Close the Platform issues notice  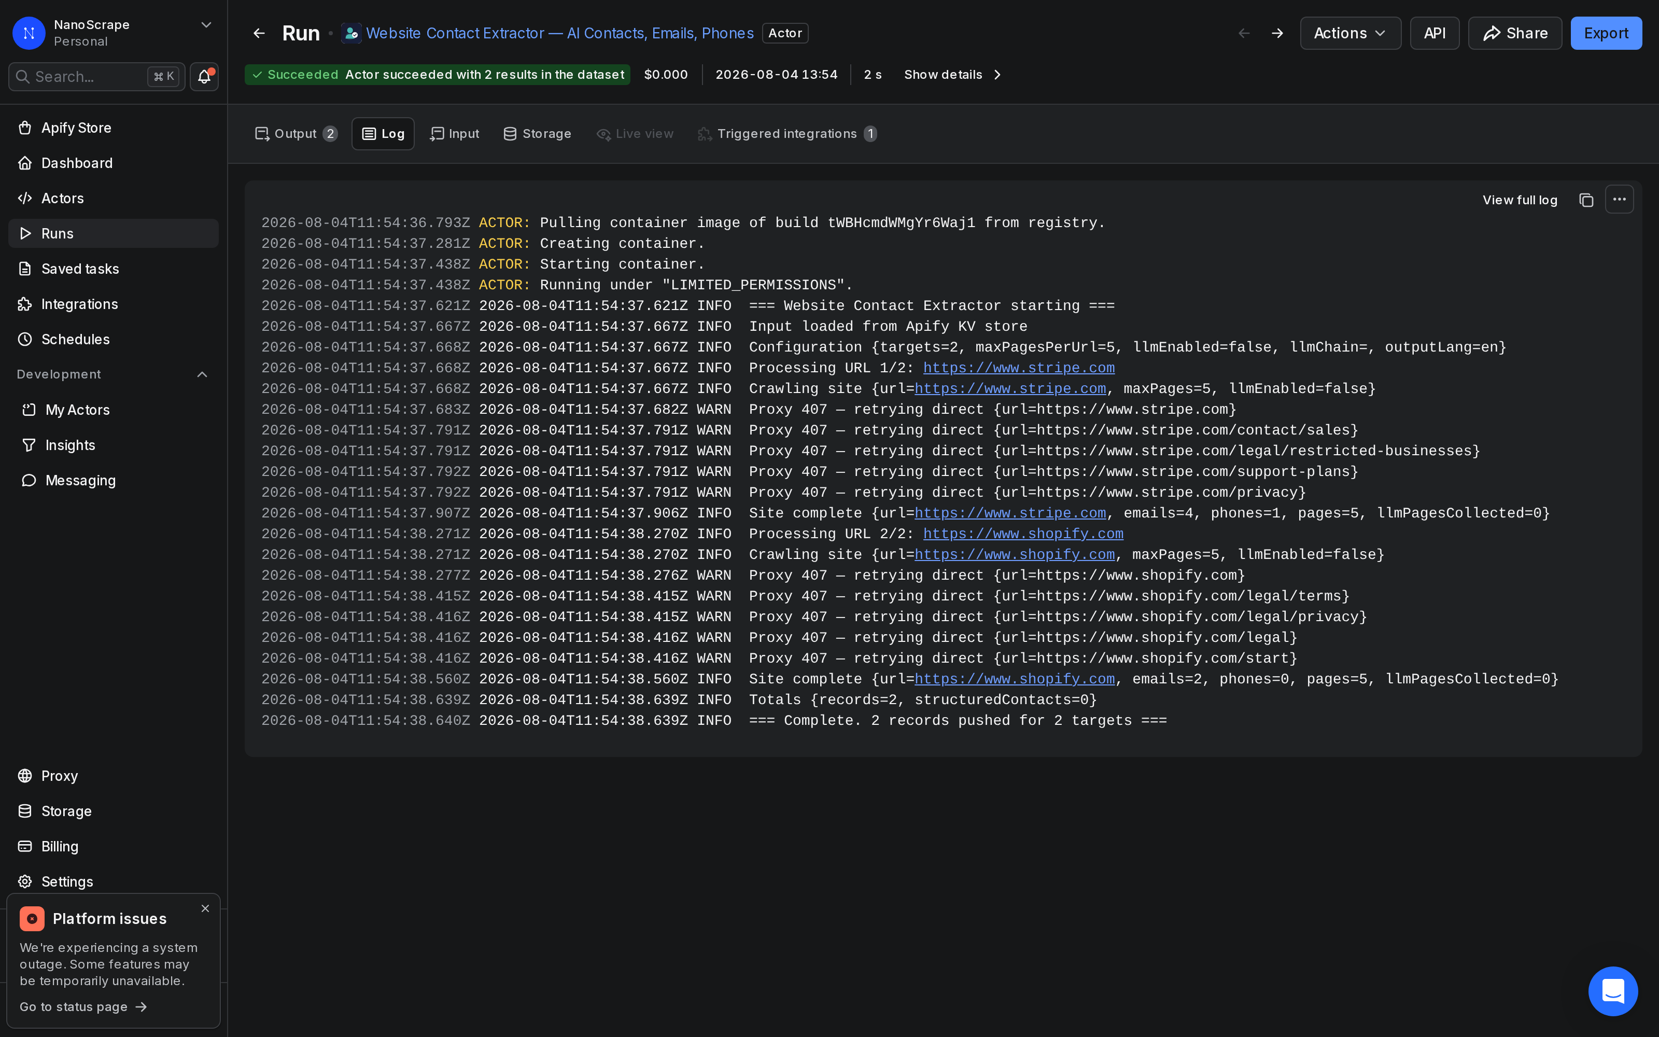coord(205,908)
